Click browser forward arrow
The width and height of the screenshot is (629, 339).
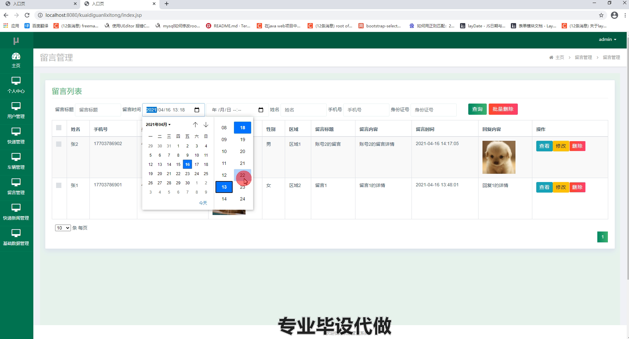[17, 15]
